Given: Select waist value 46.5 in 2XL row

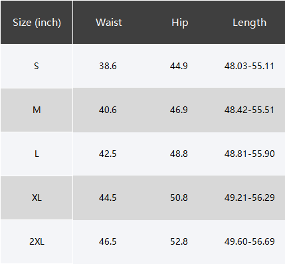Looking at the screenshot, I should click(108, 241).
